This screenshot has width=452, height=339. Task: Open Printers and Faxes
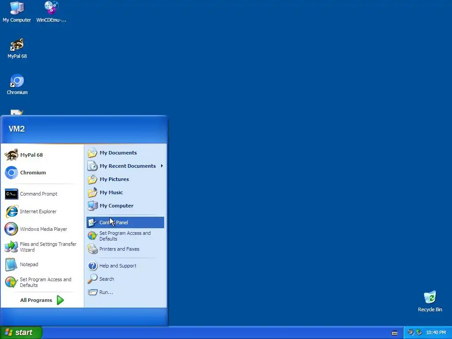click(x=125, y=249)
